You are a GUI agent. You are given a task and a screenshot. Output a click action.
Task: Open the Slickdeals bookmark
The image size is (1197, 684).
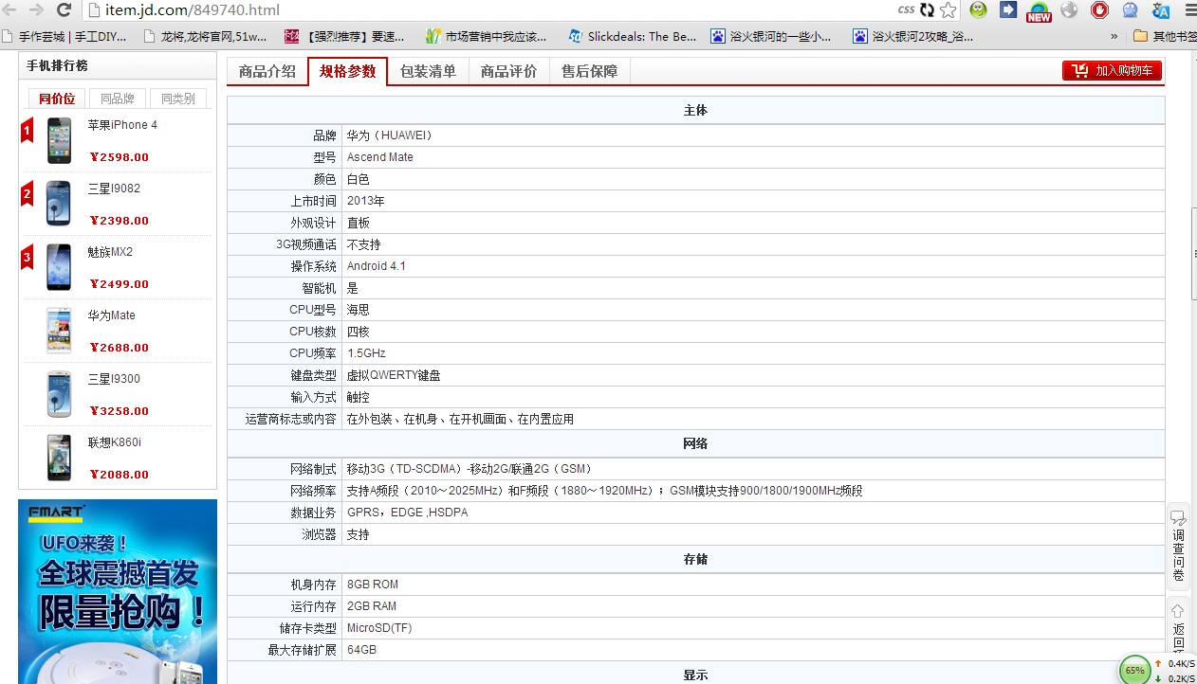click(632, 37)
